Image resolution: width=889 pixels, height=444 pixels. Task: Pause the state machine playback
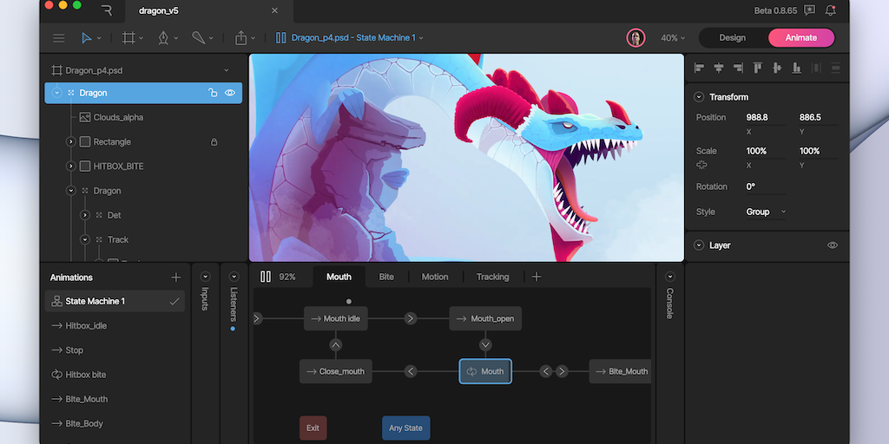click(266, 277)
